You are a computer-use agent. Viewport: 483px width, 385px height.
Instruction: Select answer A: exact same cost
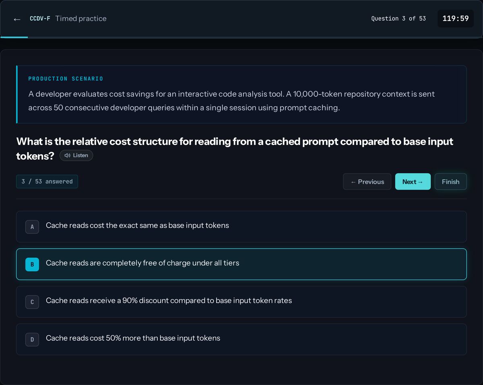point(242,227)
